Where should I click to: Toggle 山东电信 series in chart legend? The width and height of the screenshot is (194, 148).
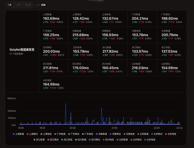point(150,140)
